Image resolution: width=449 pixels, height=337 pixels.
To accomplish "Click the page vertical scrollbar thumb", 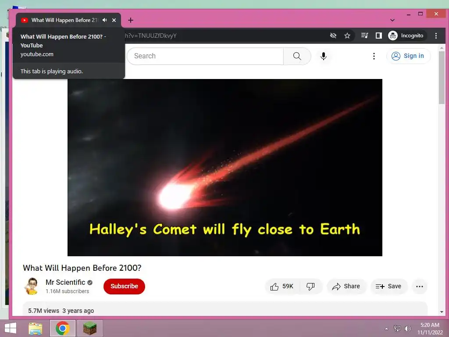I will (x=442, y=77).
